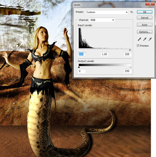Image resolution: width=156 pixels, height=157 pixels.
Task: Click the OK button in Levels dialog
Action: coord(145,12)
